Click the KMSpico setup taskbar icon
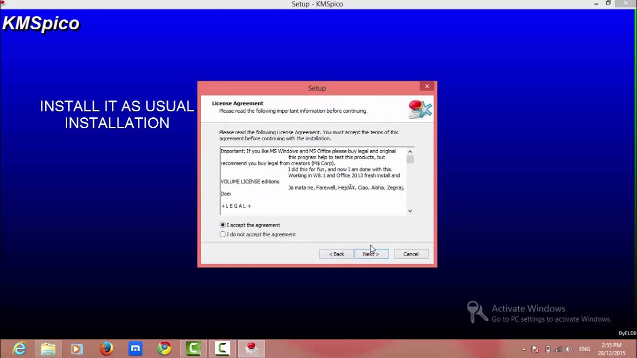637x358 pixels. pos(251,349)
